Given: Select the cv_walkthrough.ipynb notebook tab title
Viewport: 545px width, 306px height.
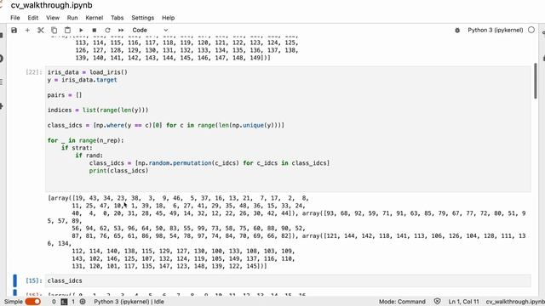Looking at the screenshot, I should [x=51, y=5].
